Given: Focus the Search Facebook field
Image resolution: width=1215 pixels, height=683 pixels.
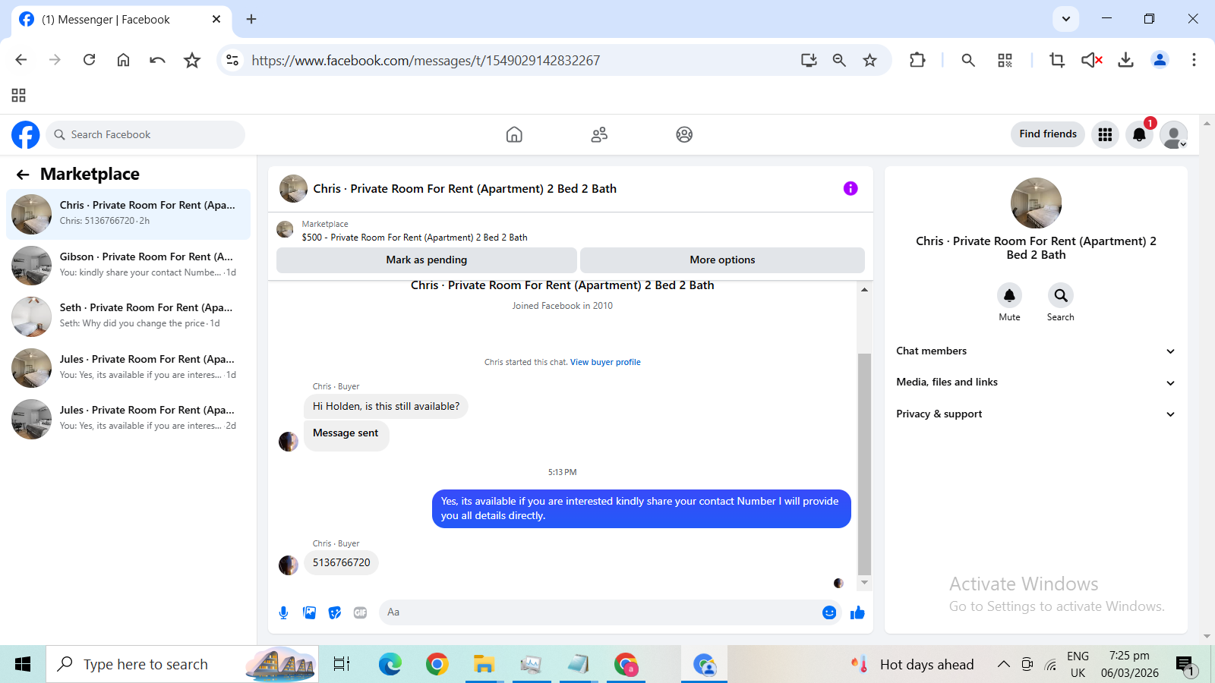Looking at the screenshot, I should [x=146, y=134].
